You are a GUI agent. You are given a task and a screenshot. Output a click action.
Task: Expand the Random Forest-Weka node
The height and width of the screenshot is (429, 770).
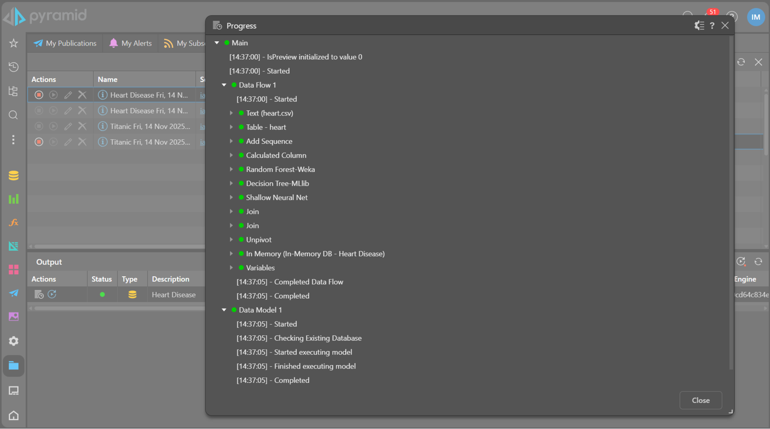[231, 170]
